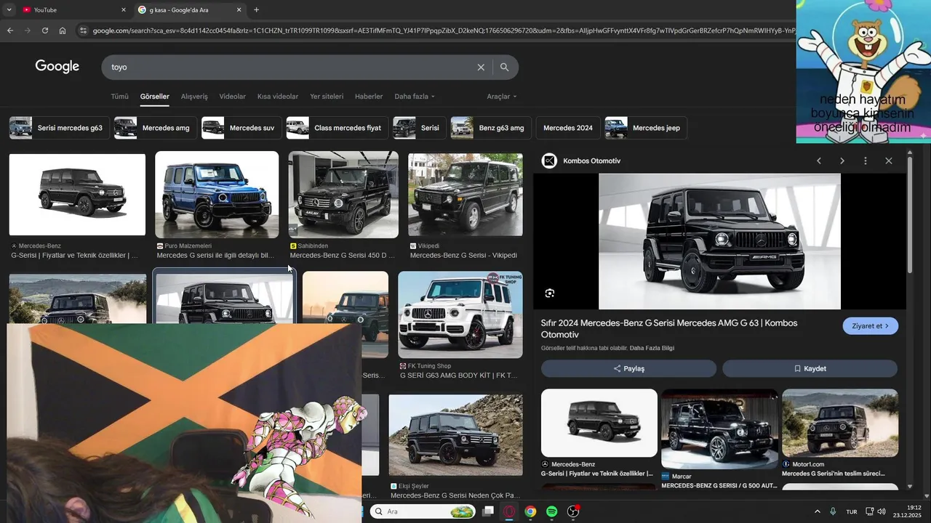Select the Mercedes amg filter chip

pyautogui.click(x=156, y=128)
